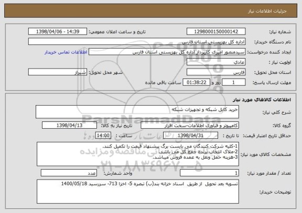Open the buyer contact info link
The image size is (302, 213).
tap(66, 52)
